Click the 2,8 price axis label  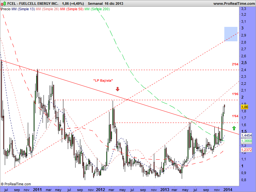[244, 42]
